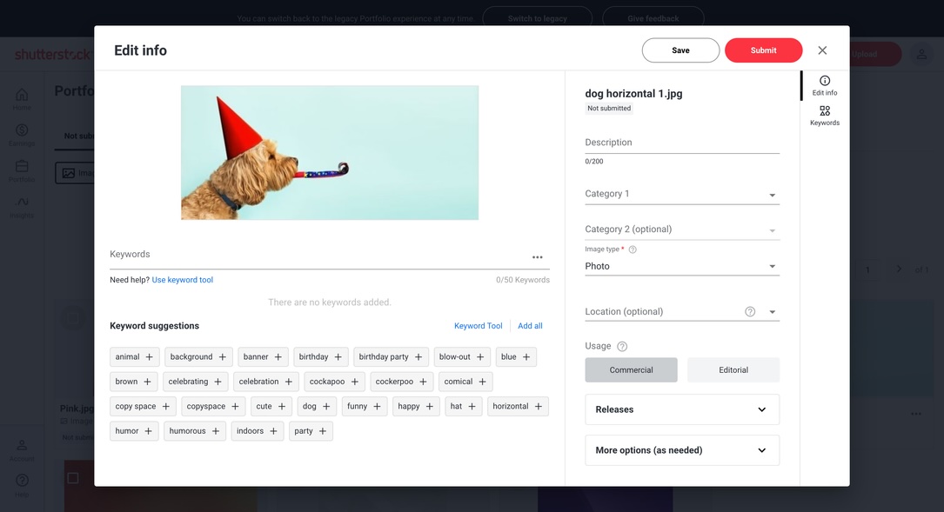Image resolution: width=944 pixels, height=512 pixels.
Task: Close the Edit info dialog
Action: [822, 50]
